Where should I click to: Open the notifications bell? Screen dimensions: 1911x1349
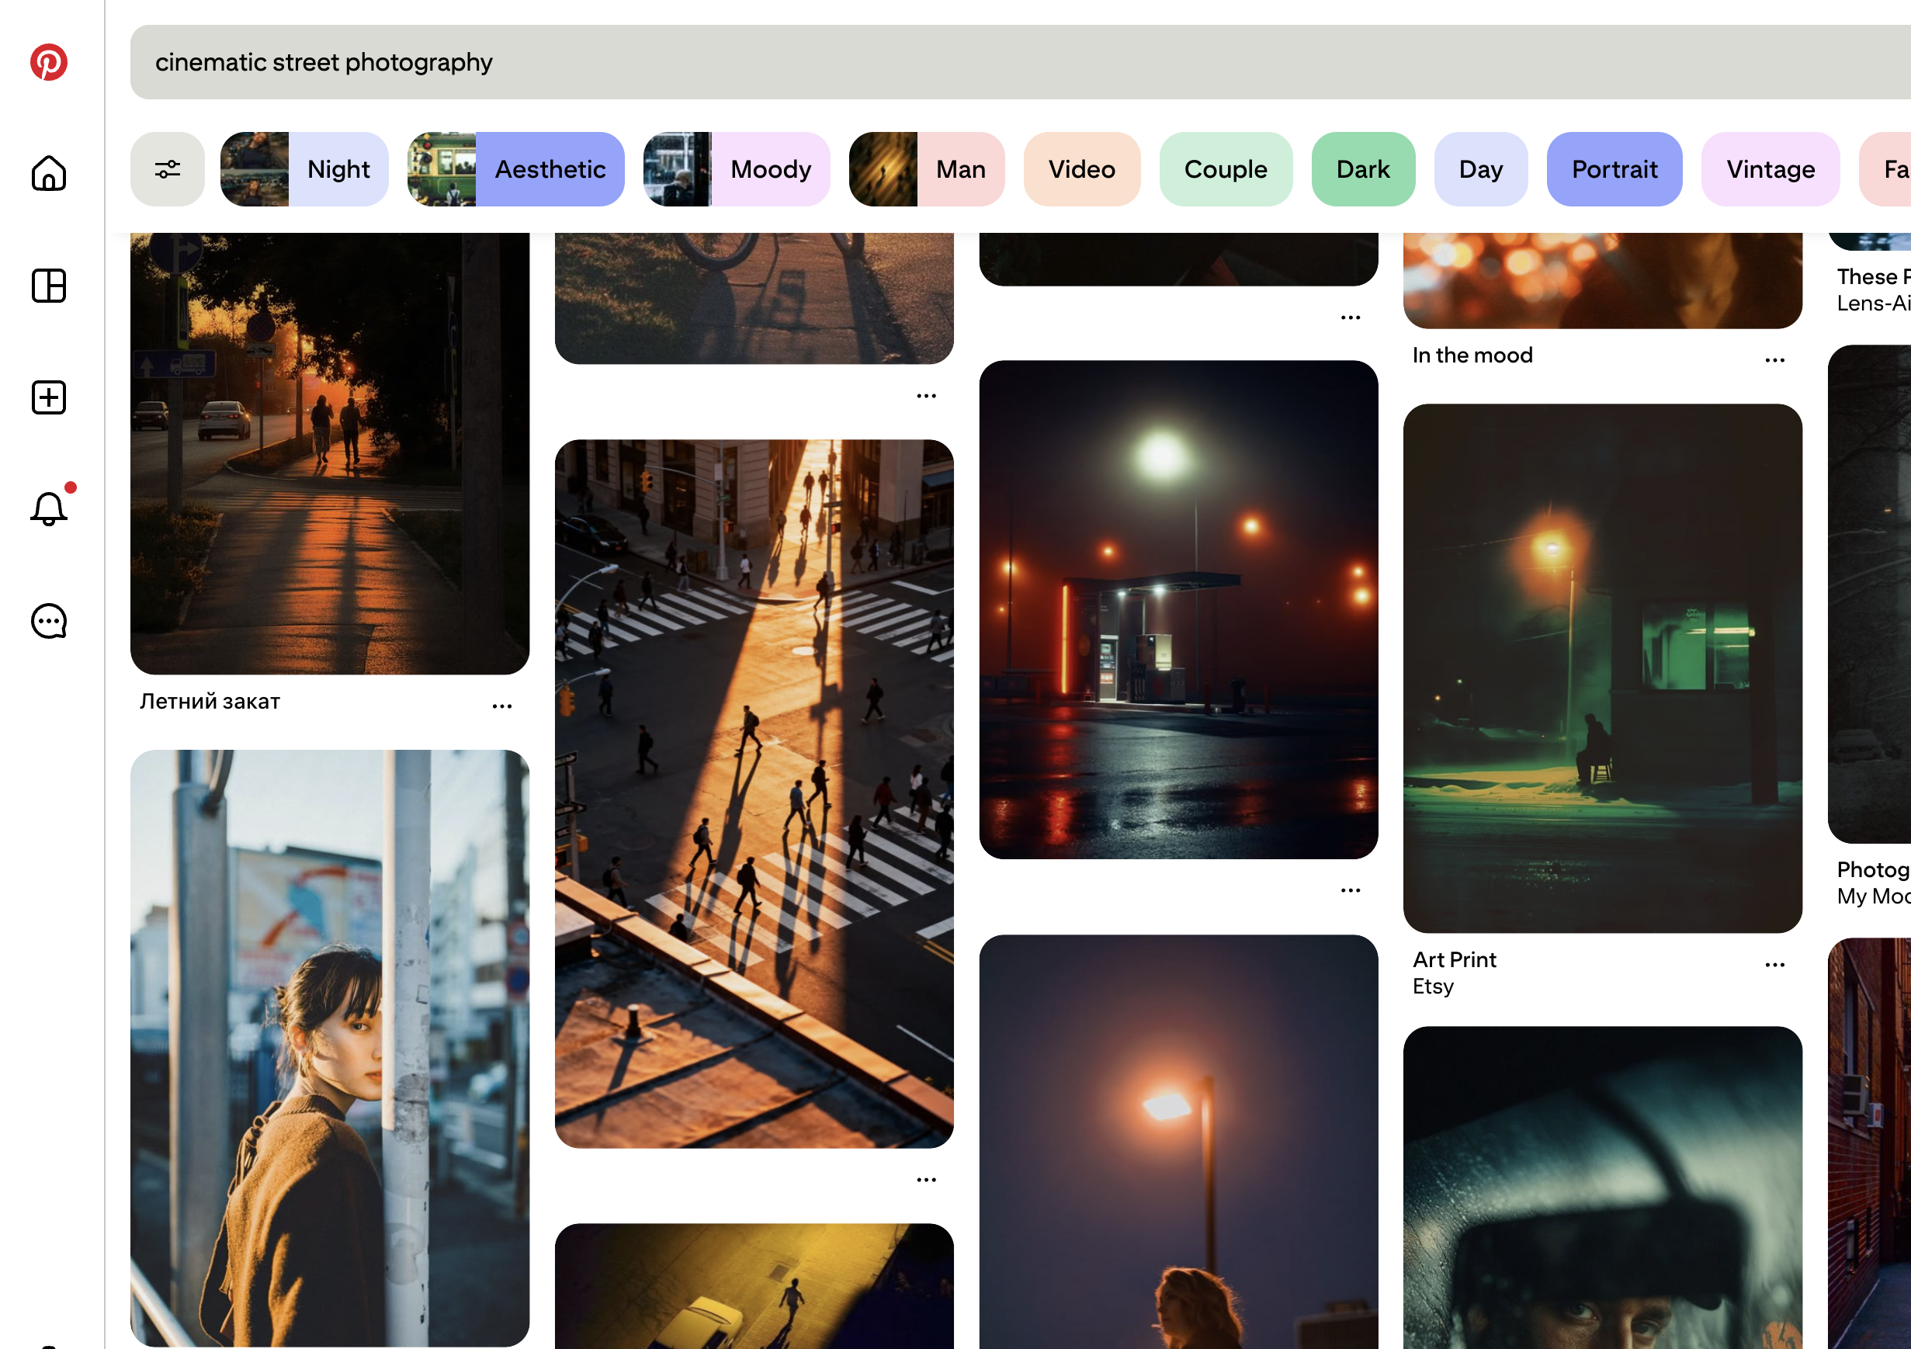pos(48,508)
